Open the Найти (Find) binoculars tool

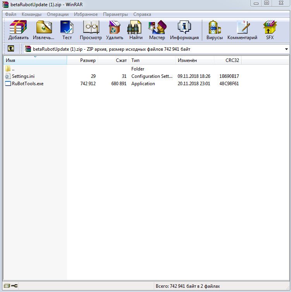[x=136, y=30]
